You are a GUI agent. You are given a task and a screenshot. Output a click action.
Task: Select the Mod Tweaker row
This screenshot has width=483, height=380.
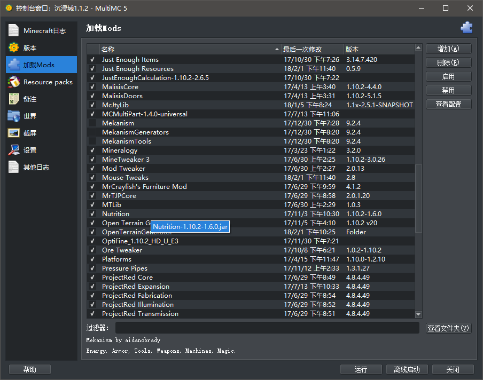pos(251,169)
